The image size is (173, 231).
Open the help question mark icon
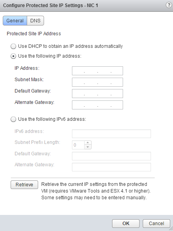169,5
